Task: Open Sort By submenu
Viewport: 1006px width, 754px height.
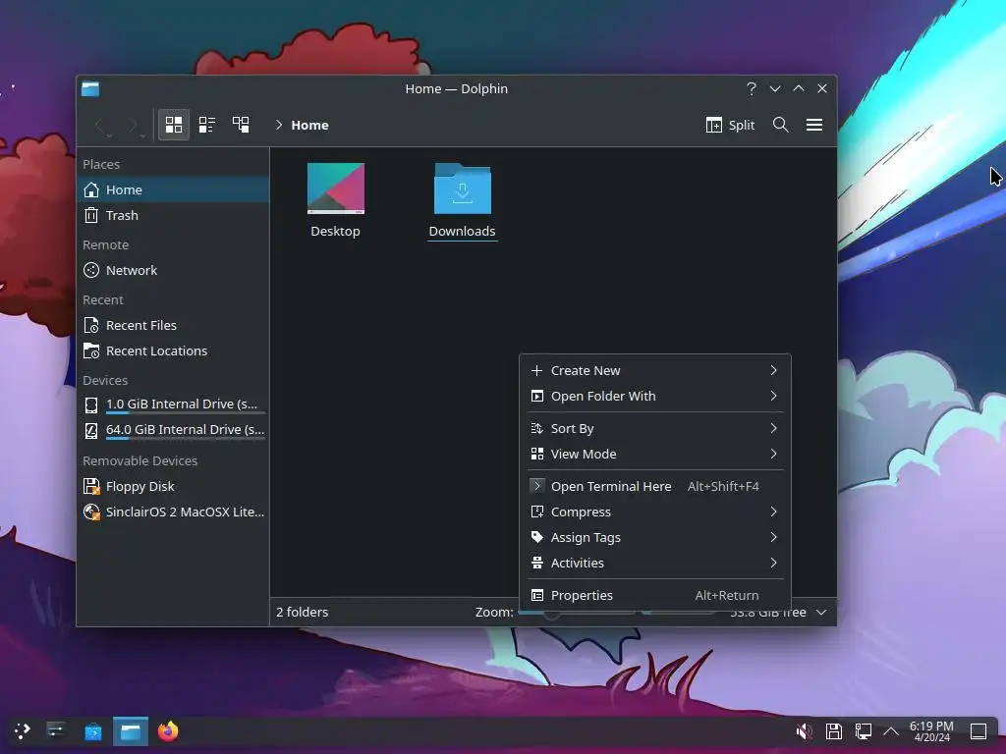Action: pos(654,428)
